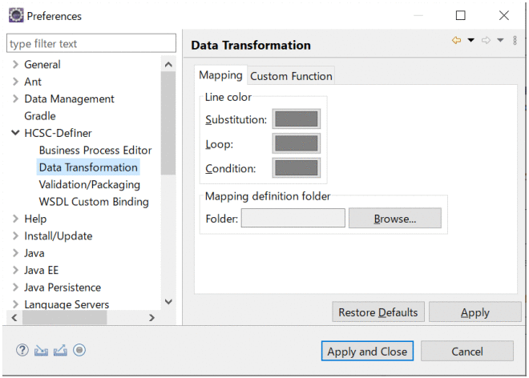The width and height of the screenshot is (529, 378).
Task: Click the Restore Defaults button
Action: (x=378, y=312)
